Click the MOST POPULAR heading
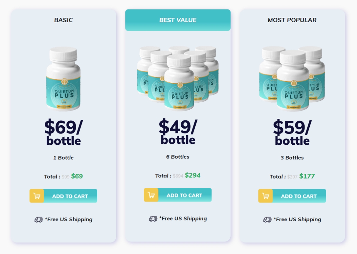 point(292,20)
